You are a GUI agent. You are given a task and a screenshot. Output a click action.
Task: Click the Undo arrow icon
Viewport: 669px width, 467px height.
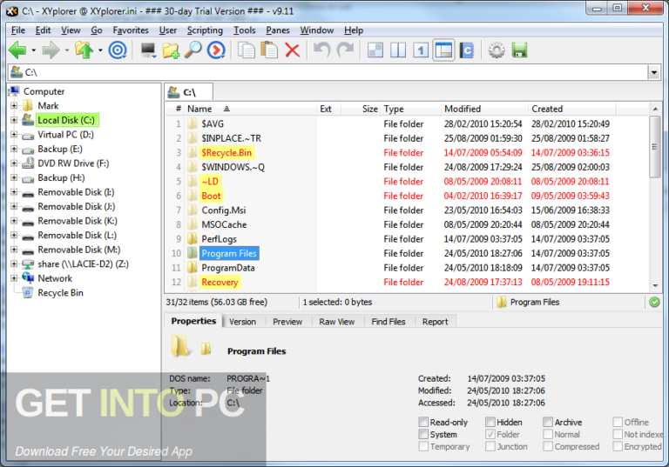(321, 50)
